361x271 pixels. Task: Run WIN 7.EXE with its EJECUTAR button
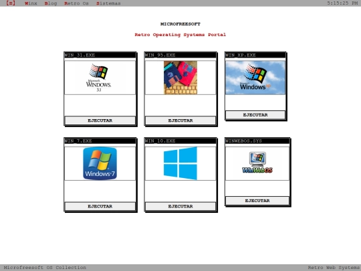tap(100, 206)
